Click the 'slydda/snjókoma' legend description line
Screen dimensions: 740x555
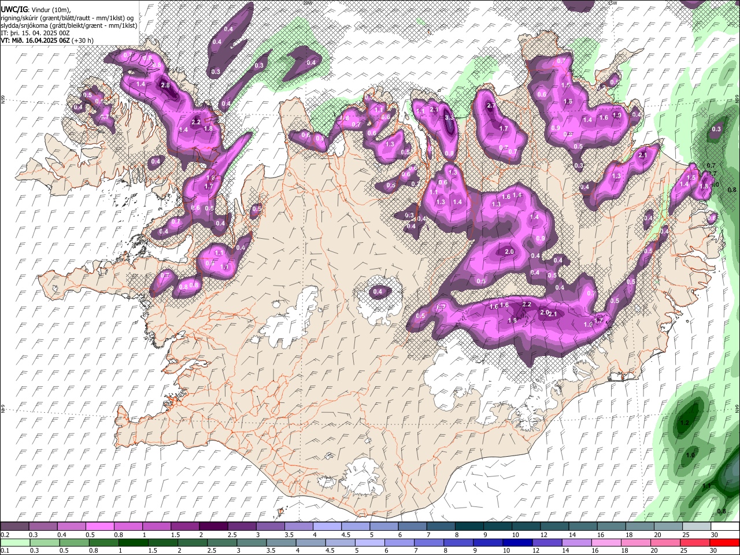69,25
